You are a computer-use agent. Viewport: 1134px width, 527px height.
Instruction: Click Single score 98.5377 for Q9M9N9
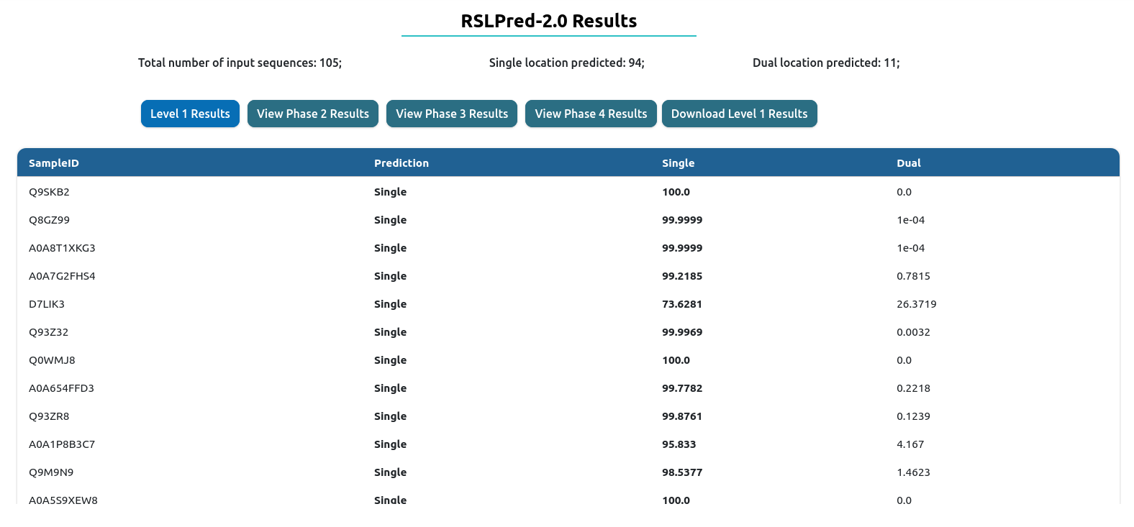coord(681,472)
